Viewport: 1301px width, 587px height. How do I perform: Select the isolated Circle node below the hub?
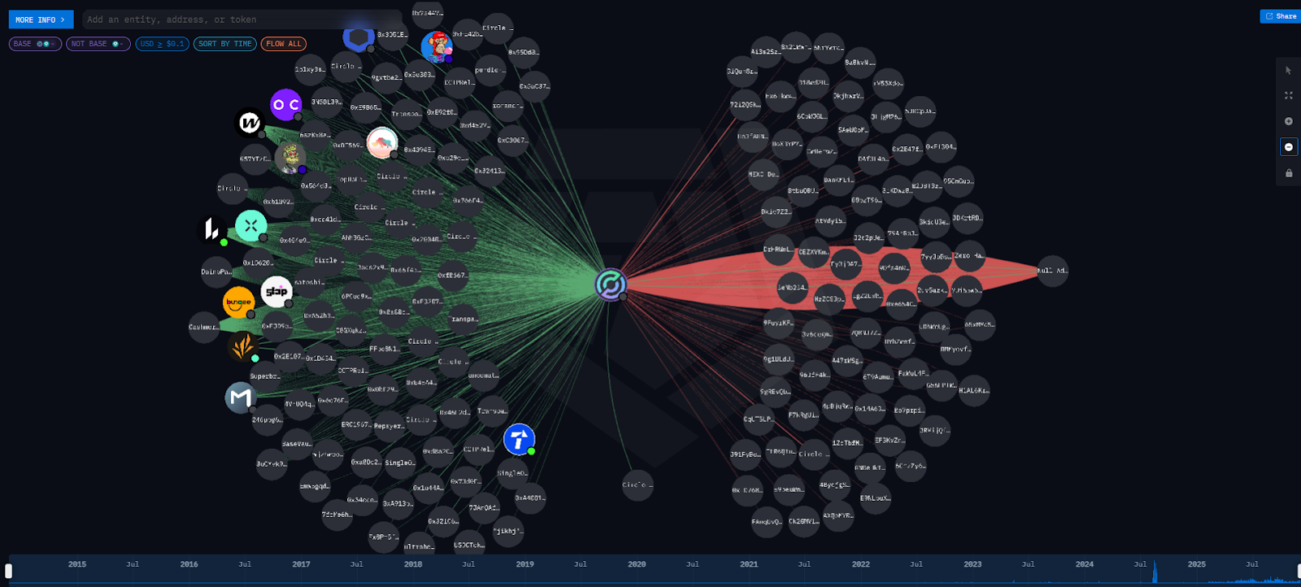pyautogui.click(x=637, y=485)
